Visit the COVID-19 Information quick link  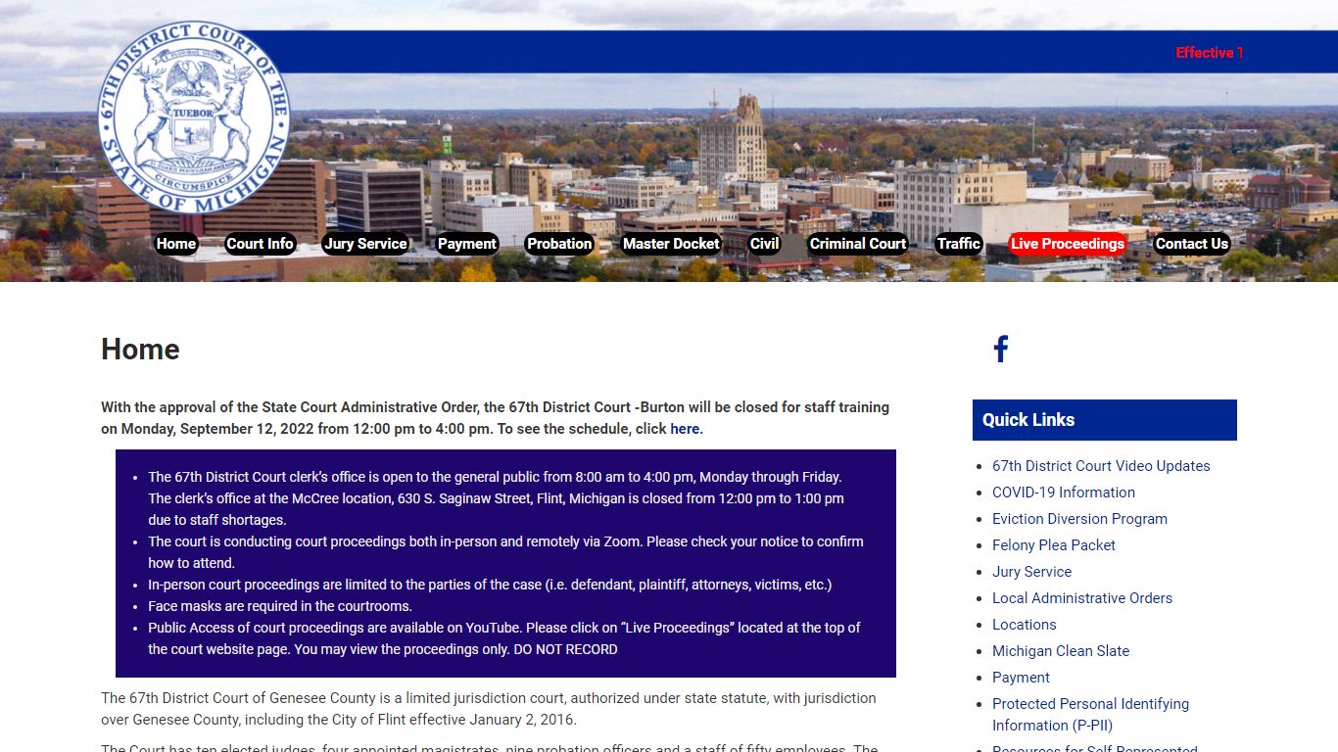[1064, 493]
